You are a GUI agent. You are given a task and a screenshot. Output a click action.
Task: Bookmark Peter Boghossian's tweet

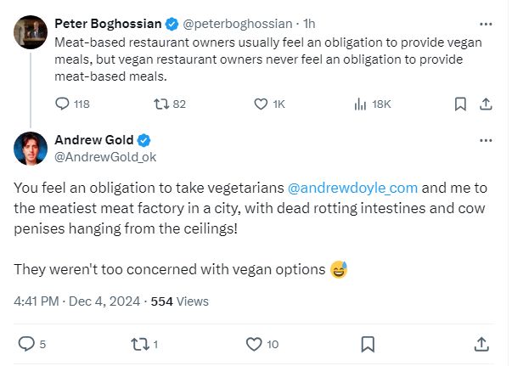tap(460, 104)
